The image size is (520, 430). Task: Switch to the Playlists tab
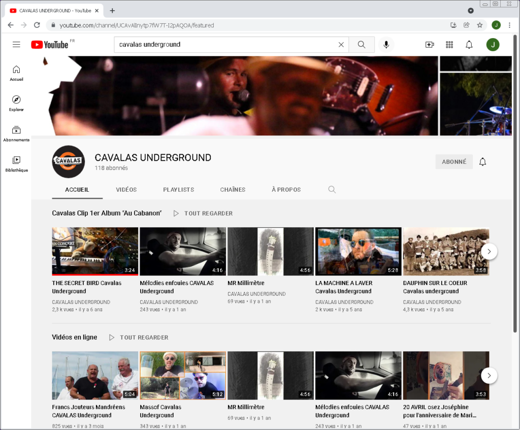178,190
